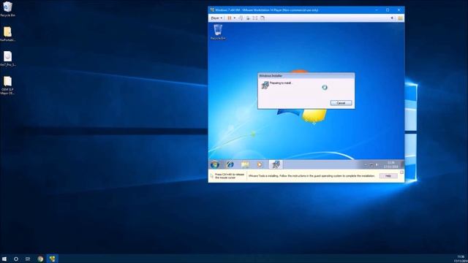Open the Player menu in VMware
468x263 pixels.
click(216, 18)
